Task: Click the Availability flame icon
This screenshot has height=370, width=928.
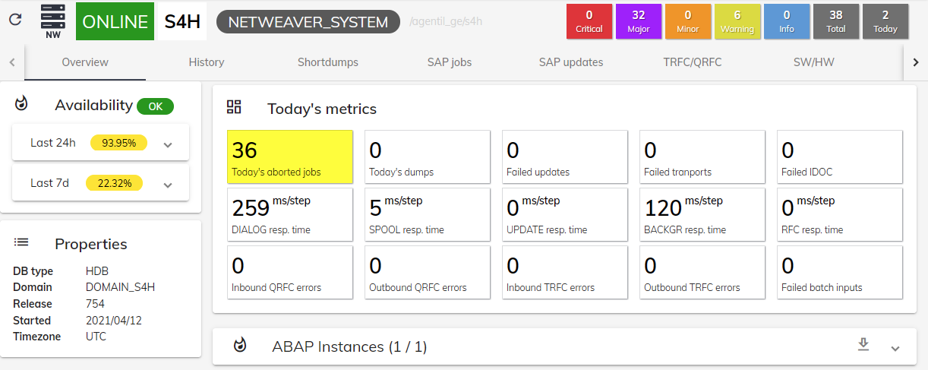Action: (22, 104)
